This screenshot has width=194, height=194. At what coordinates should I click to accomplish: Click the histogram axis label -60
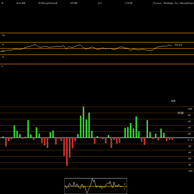[x=189, y=159]
